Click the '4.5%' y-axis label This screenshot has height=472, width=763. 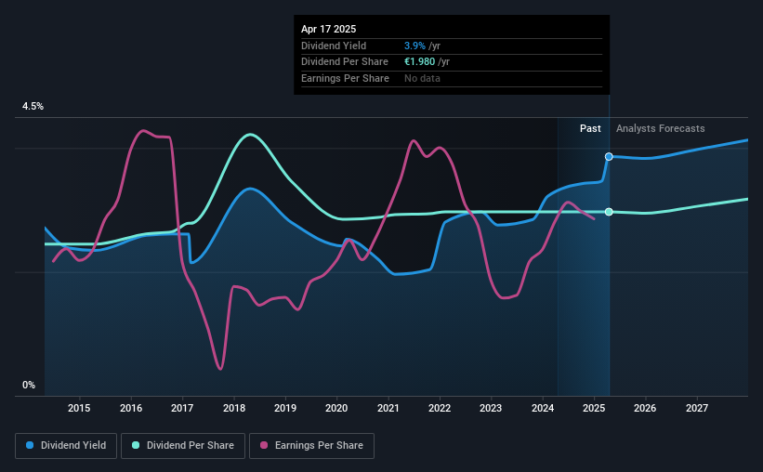33,107
